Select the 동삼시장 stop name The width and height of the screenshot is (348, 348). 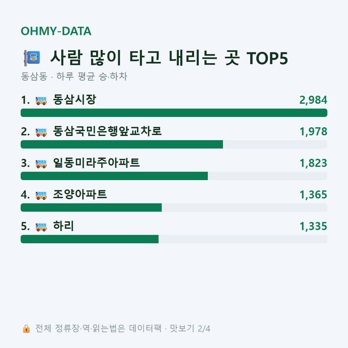(x=74, y=100)
